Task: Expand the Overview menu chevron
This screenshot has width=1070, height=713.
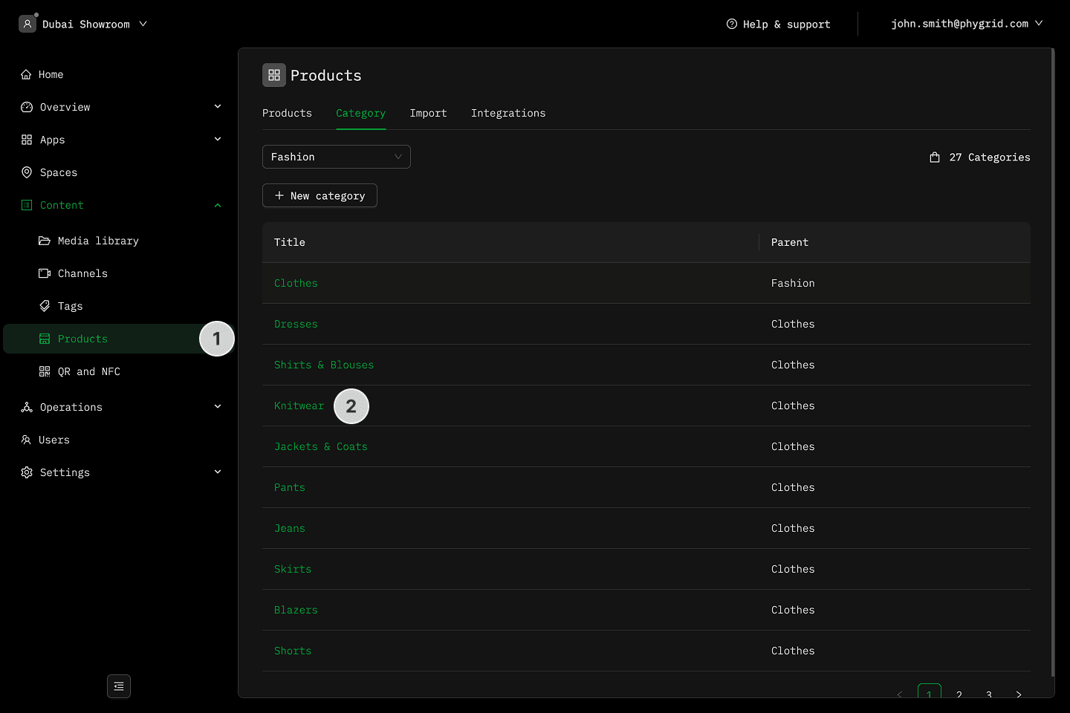Action: [x=218, y=106]
